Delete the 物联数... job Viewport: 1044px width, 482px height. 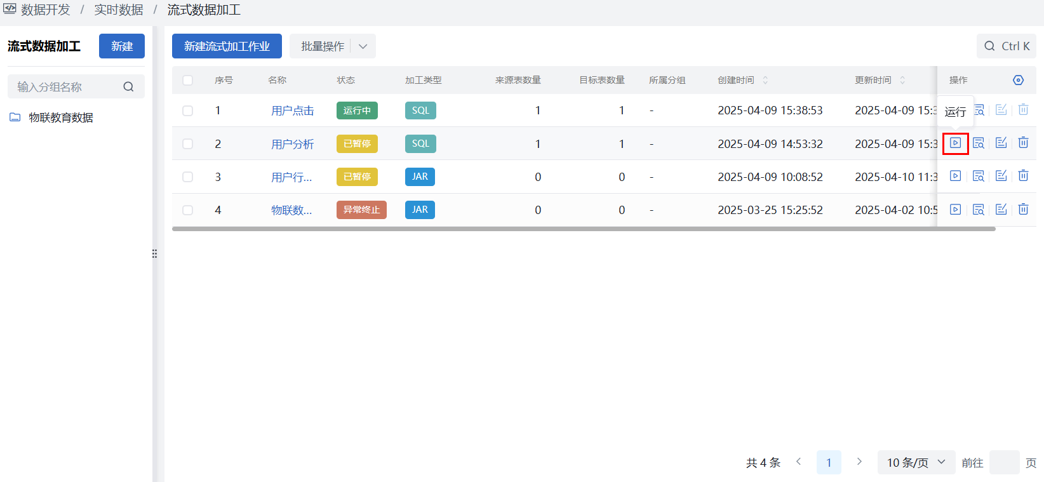[1024, 210]
